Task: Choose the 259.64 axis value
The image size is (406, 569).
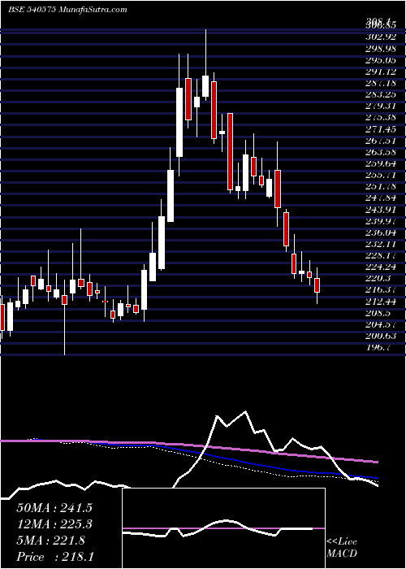Action: tap(382, 163)
